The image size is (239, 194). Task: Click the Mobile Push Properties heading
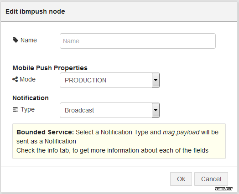point(50,68)
